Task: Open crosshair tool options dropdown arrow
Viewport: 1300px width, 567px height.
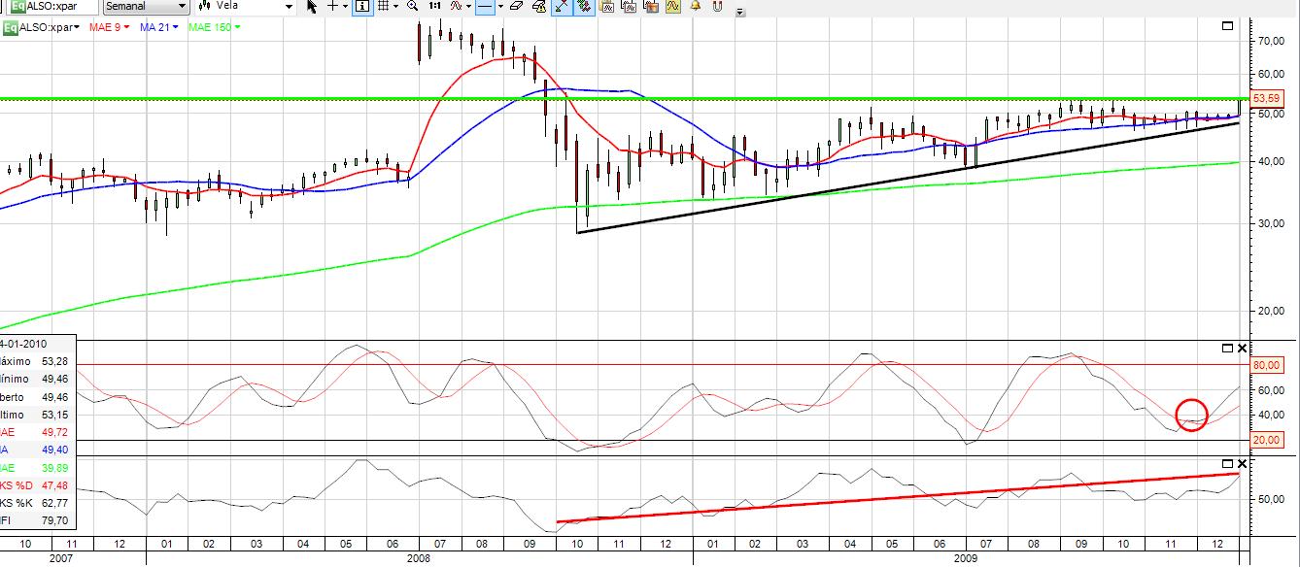Action: 347,6
